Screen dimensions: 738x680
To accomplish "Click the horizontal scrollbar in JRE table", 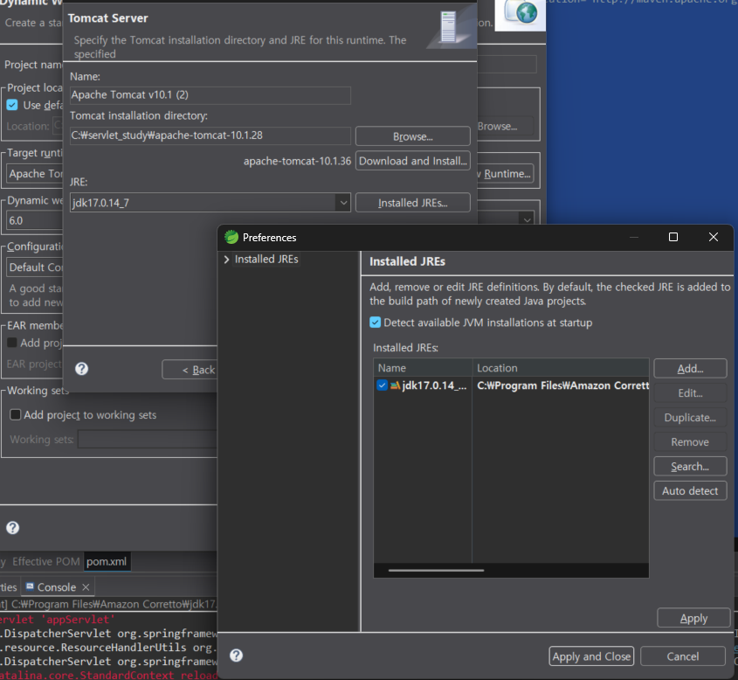I will [x=436, y=570].
